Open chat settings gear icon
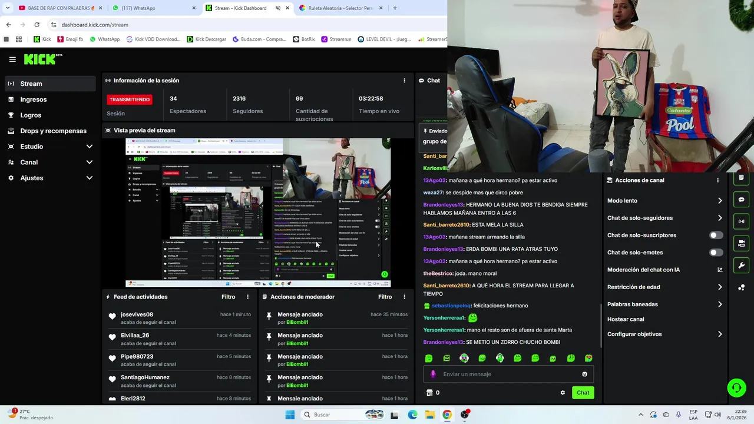 [563, 393]
